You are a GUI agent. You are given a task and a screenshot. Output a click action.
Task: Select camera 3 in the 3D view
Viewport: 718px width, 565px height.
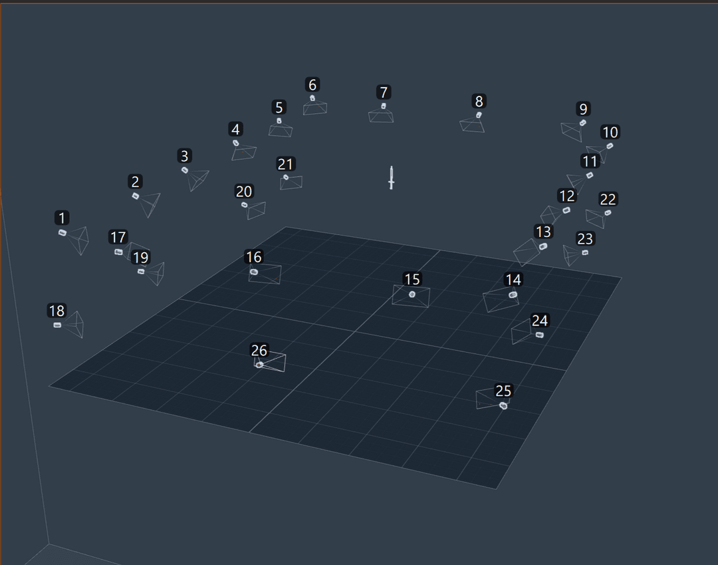(x=185, y=170)
